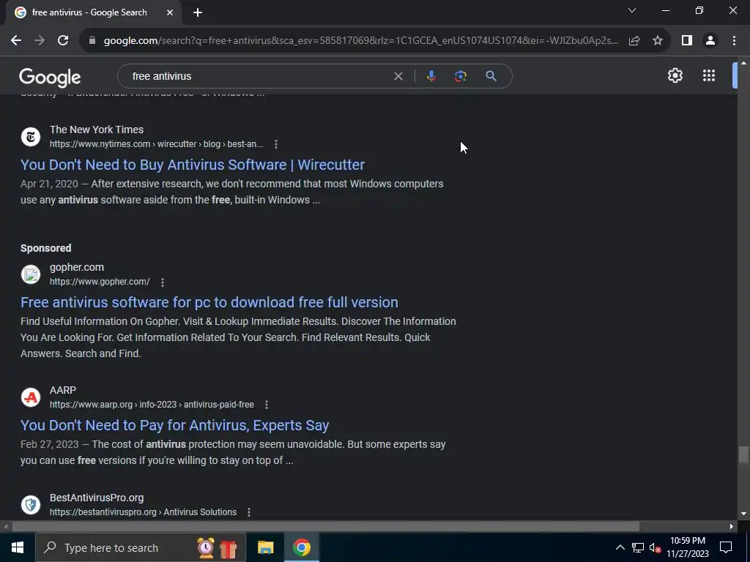This screenshot has height=562, width=750.
Task: Open You Don't Need to Buy Antivirus Software link
Action: 193,165
